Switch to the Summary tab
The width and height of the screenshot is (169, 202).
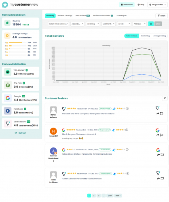tap(50, 16)
